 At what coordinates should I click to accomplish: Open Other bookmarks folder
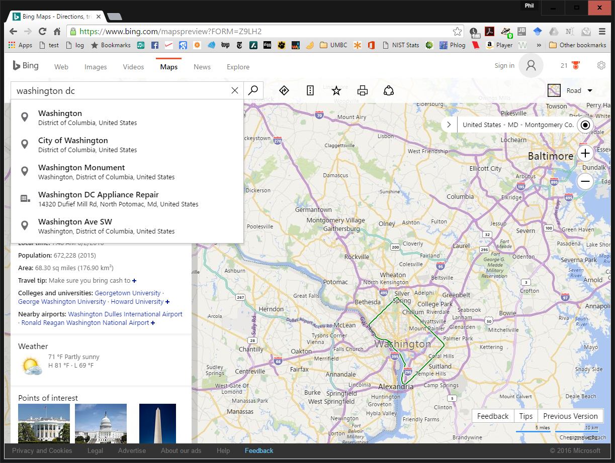click(577, 45)
